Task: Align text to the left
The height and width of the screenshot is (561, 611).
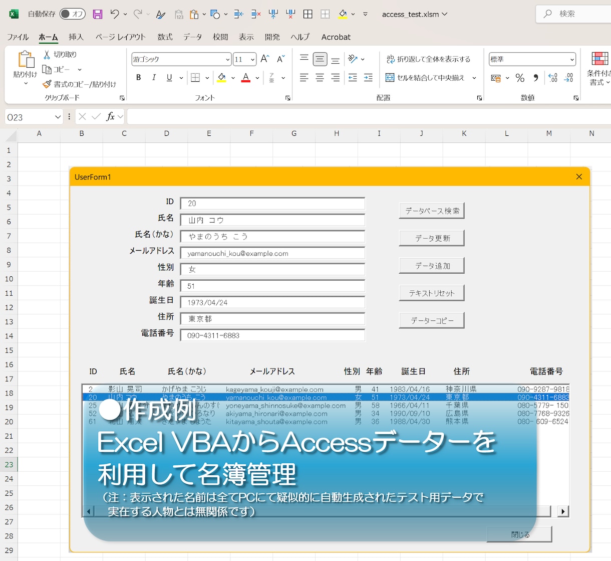Action: pos(304,78)
